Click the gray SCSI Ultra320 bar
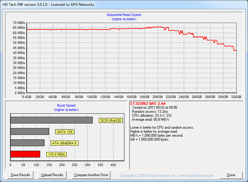This screenshot has width=248, height=182. (x=51, y=120)
